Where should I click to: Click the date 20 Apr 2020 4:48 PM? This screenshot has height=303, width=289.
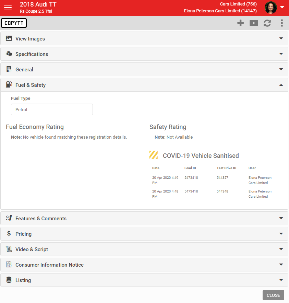[165, 194]
